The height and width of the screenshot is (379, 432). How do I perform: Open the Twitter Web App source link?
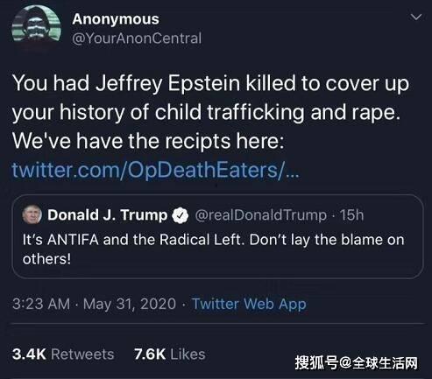point(249,304)
